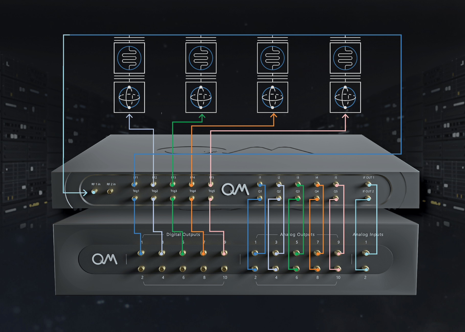Click the "Analog Inputs" label
The height and width of the screenshot is (332, 465).
click(368, 235)
